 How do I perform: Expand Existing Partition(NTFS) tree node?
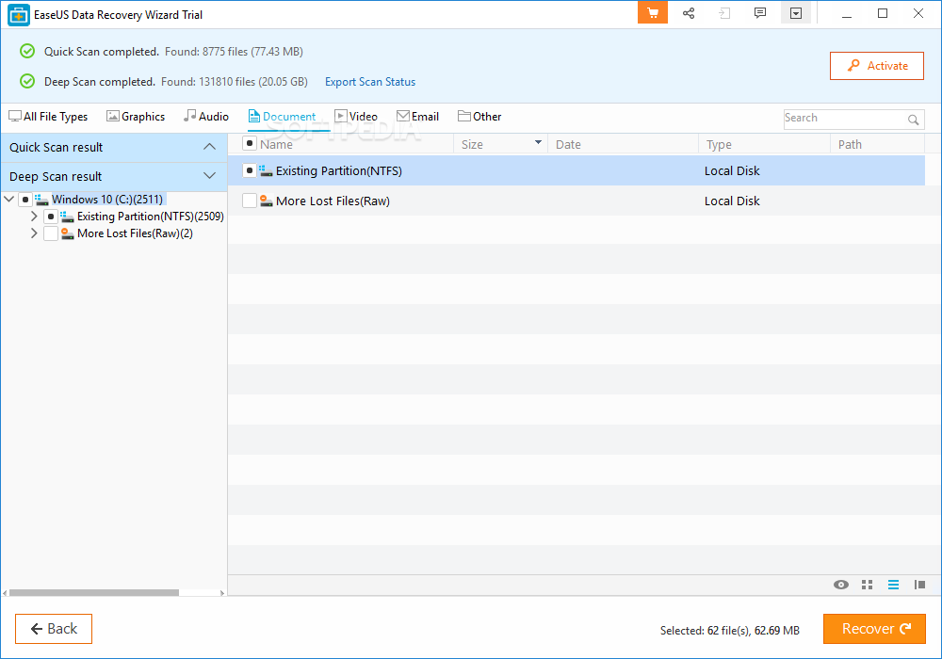34,217
